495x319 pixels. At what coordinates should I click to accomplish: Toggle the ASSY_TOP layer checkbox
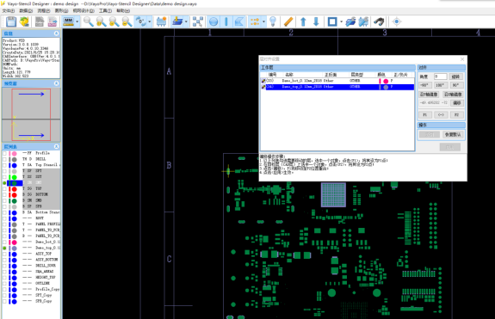[4, 254]
